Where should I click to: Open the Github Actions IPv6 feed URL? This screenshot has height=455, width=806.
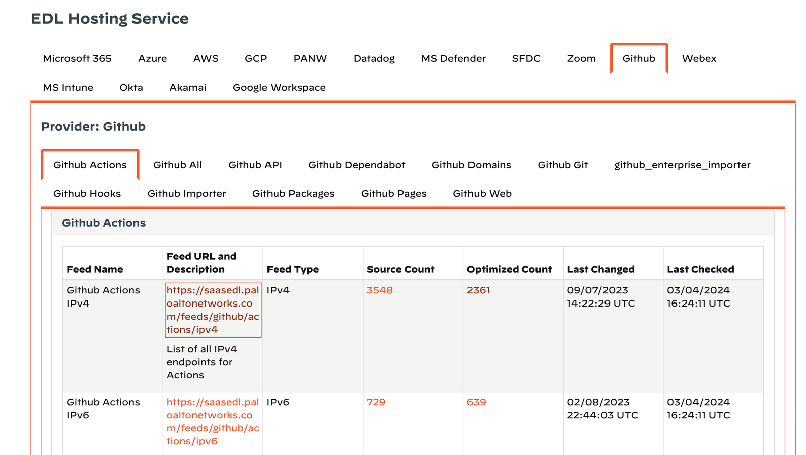point(213,421)
